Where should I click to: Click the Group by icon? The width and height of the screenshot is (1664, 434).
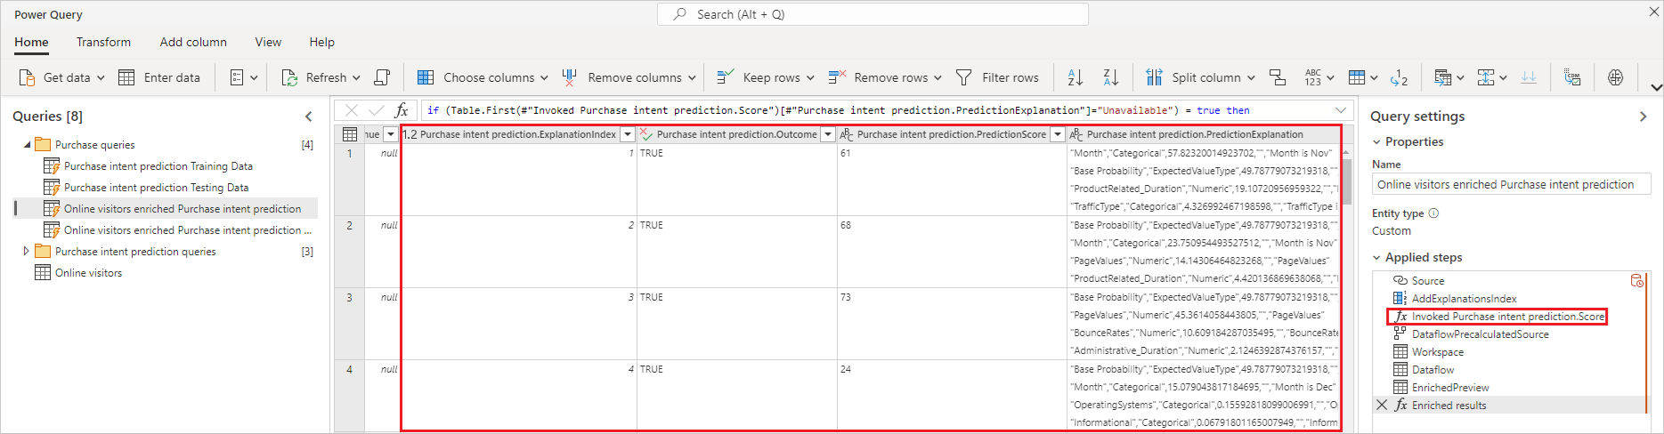[x=1278, y=77]
